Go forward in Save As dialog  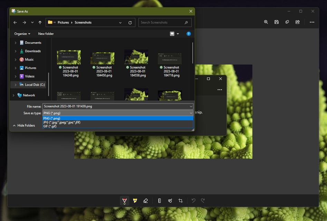[x=25, y=22]
